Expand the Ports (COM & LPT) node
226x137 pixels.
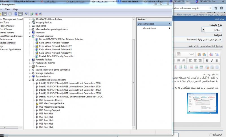[x=30, y=63]
